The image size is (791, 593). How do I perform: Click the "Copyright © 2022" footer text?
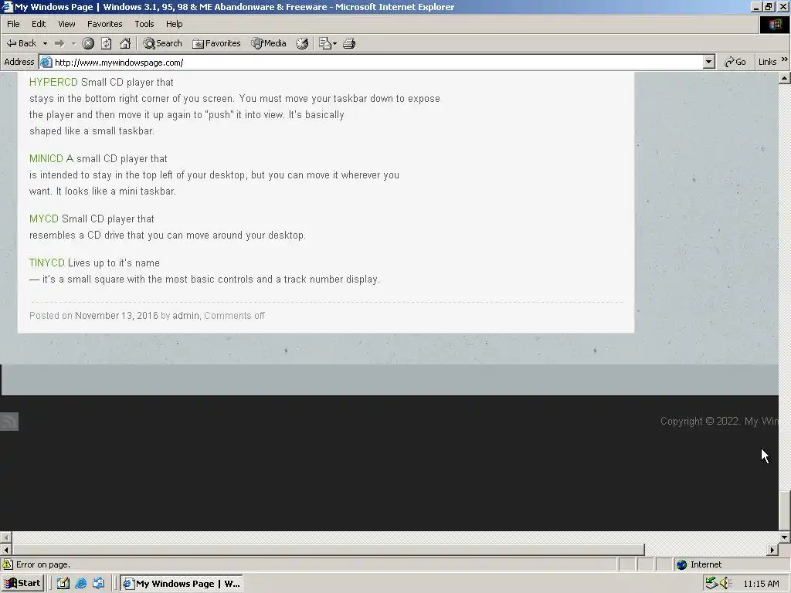[x=700, y=421]
